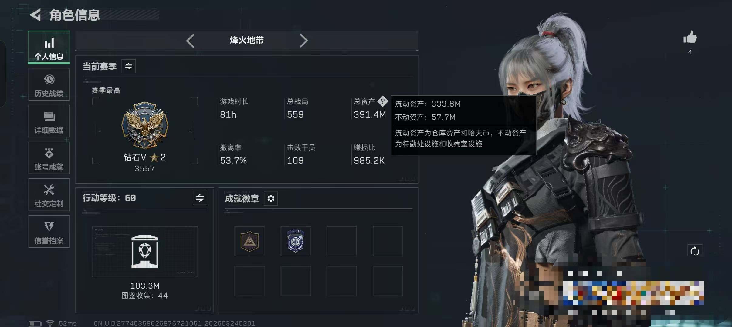The height and width of the screenshot is (327, 732).
Task: Toggle the 当前赛季 season swap button
Action: [x=129, y=66]
